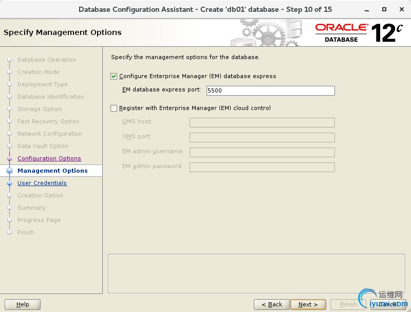411x312 pixels.
Task: Click the EM admin username field
Action: pos(262,152)
